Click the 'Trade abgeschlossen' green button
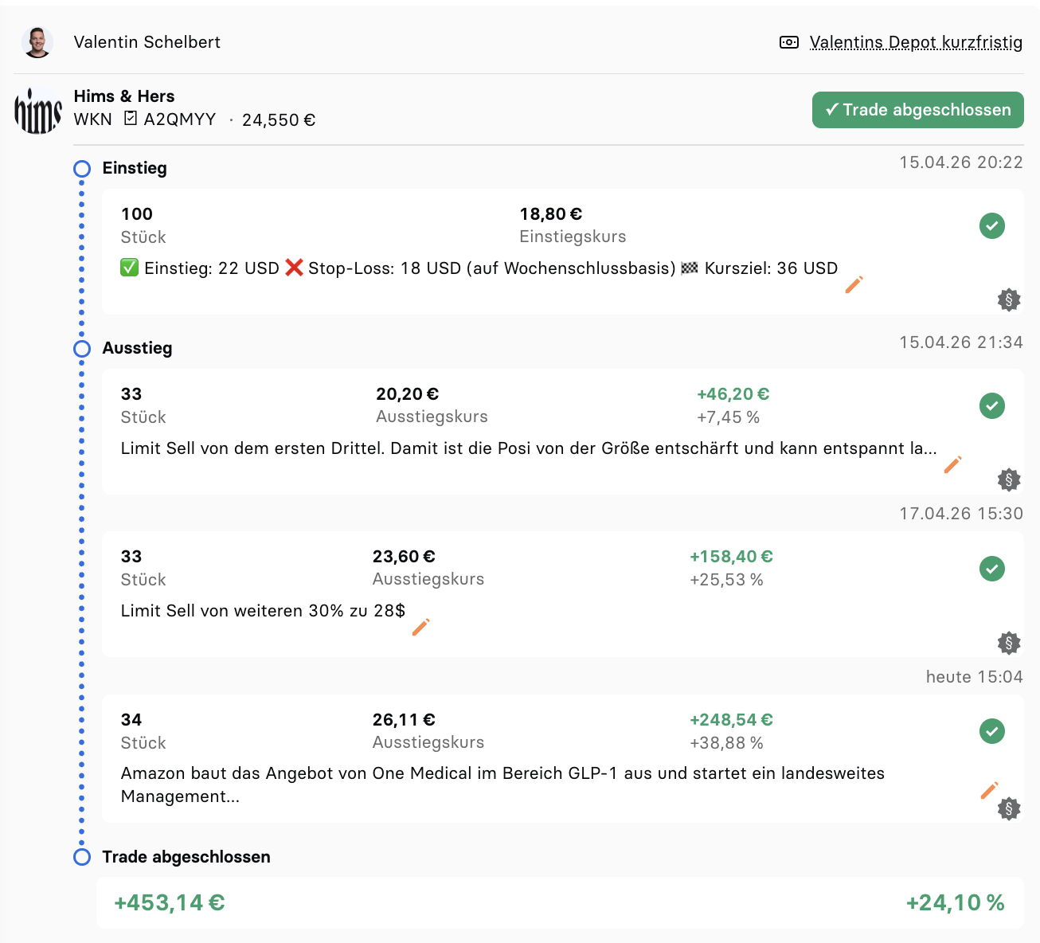The width and height of the screenshot is (1040, 943). 917,110
